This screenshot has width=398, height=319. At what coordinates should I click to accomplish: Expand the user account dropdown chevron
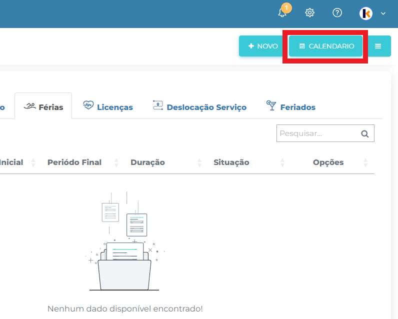click(x=383, y=13)
